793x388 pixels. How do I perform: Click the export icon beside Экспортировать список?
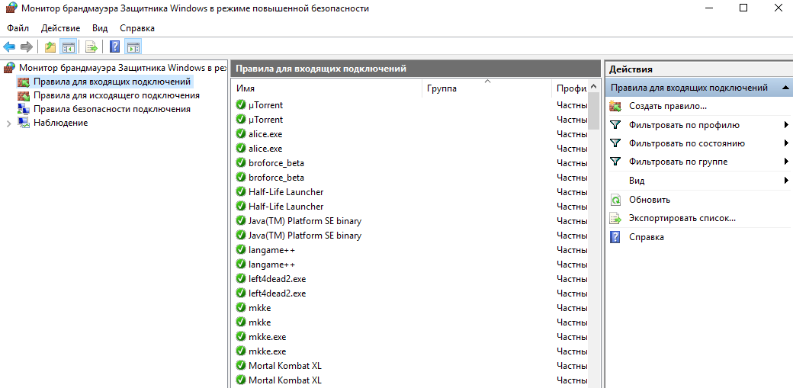click(x=615, y=219)
